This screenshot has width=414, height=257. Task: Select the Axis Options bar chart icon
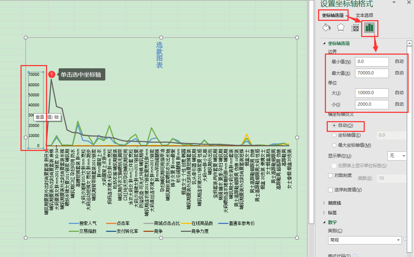click(370, 28)
